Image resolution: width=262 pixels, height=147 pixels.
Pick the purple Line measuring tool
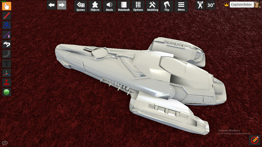[x=6, y=35]
